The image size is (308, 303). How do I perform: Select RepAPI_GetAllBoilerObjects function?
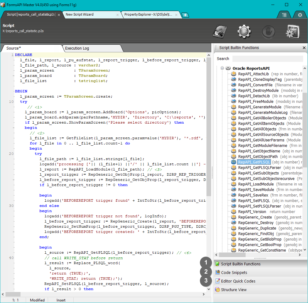[x=262, y=118]
